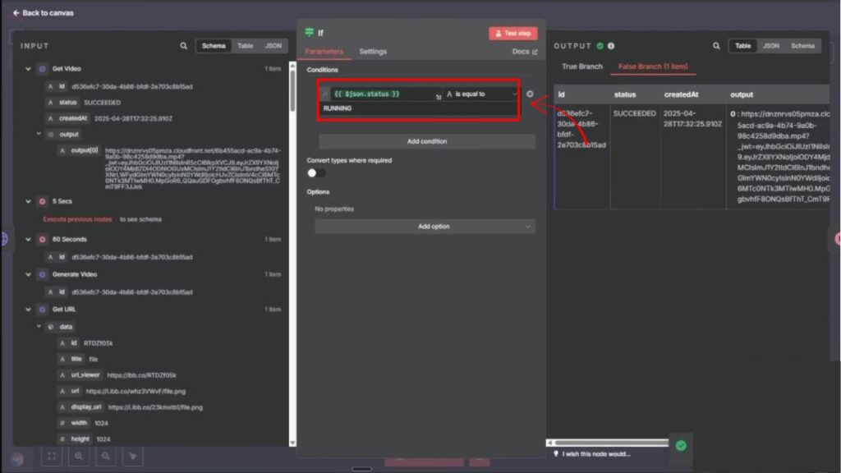This screenshot has width=841, height=473.
Task: Switch to the True Branch tab
Action: tap(581, 67)
